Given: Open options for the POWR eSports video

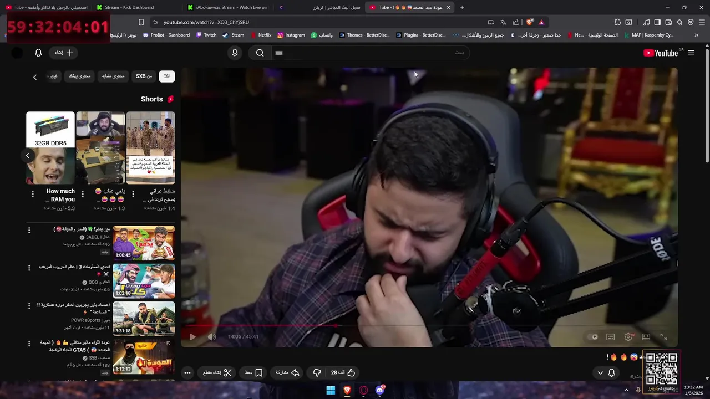Looking at the screenshot, I should (x=29, y=306).
